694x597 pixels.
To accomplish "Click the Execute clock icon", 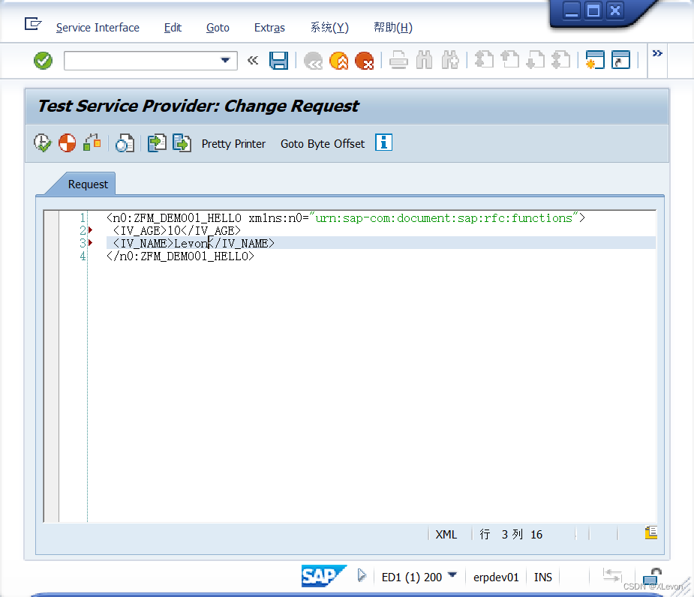I will click(x=43, y=143).
